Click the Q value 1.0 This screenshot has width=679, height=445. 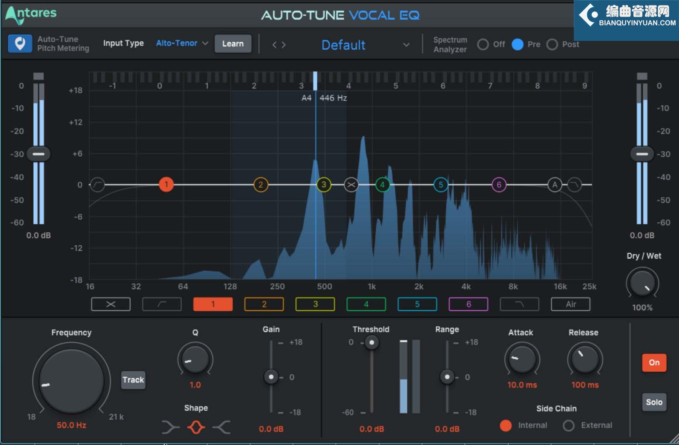[195, 385]
